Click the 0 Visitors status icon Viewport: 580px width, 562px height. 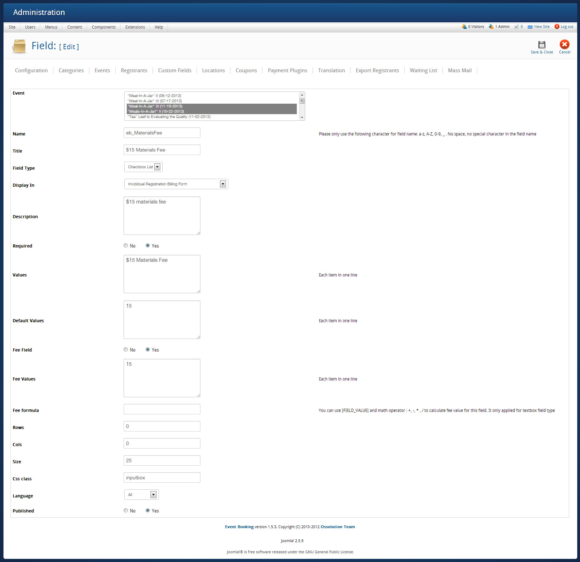click(x=464, y=27)
